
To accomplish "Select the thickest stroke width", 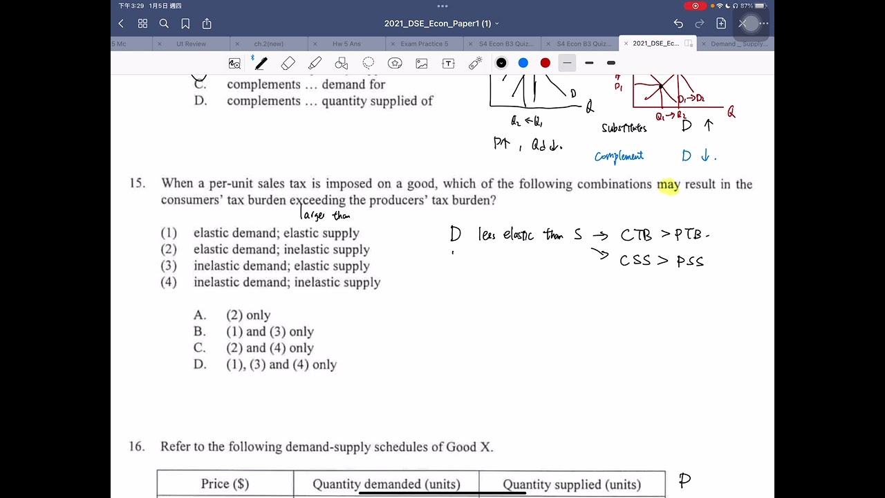I will (x=611, y=63).
